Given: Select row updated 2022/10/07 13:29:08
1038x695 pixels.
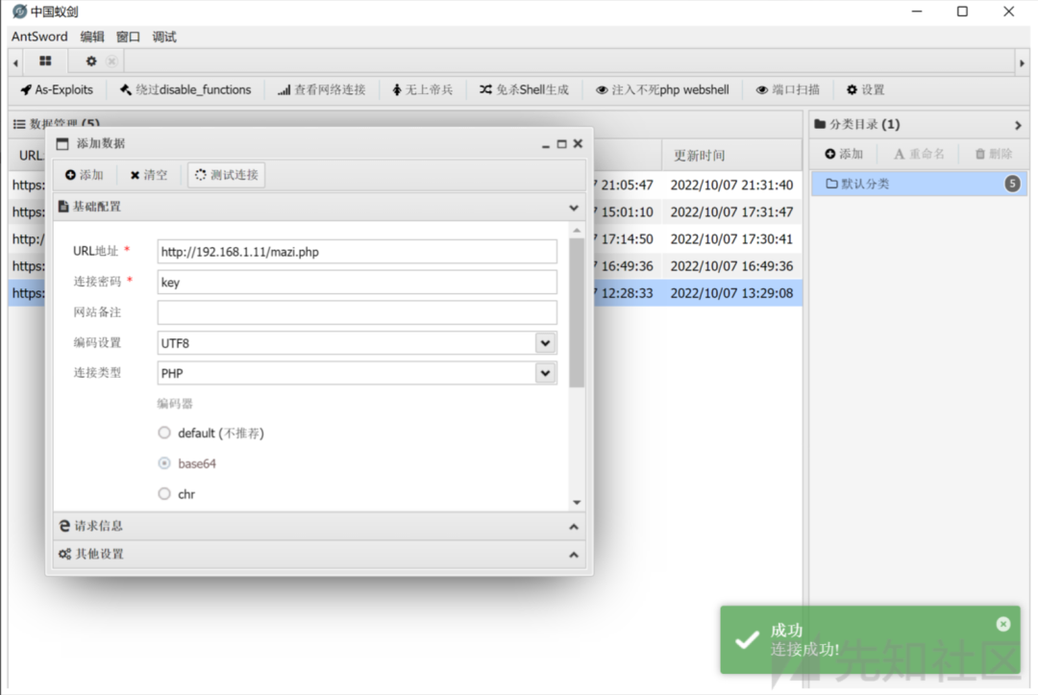Looking at the screenshot, I should click(x=406, y=293).
